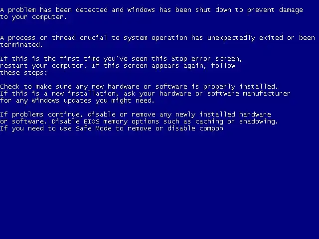Click the phrase "software manufacturer"
The height and width of the screenshot is (239, 319).
tap(249, 94)
